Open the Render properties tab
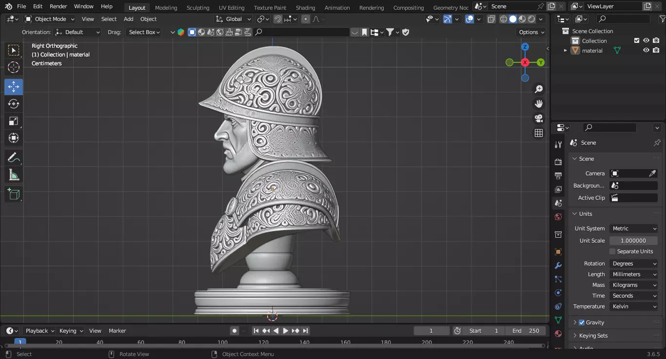The width and height of the screenshot is (666, 359). 558,162
